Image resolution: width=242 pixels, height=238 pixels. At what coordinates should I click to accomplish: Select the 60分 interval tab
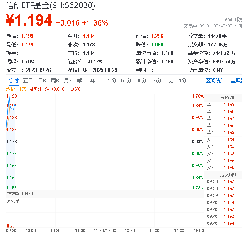126,80
